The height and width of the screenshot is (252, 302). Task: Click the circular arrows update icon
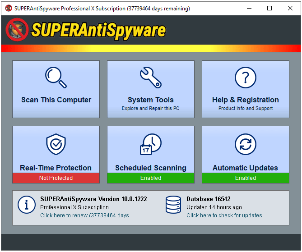(x=246, y=144)
